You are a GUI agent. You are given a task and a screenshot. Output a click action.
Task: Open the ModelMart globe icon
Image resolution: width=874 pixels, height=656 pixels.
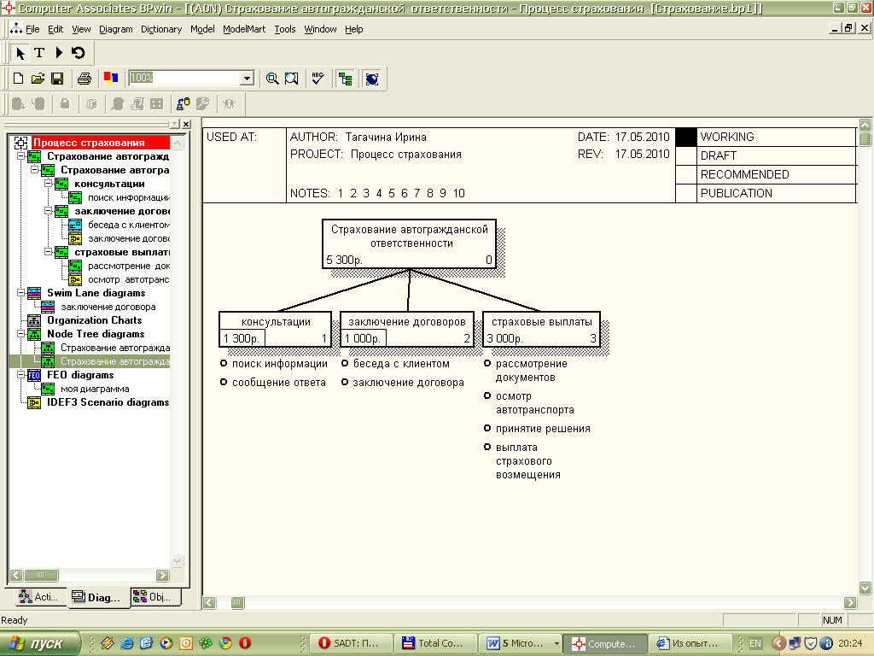tap(372, 79)
